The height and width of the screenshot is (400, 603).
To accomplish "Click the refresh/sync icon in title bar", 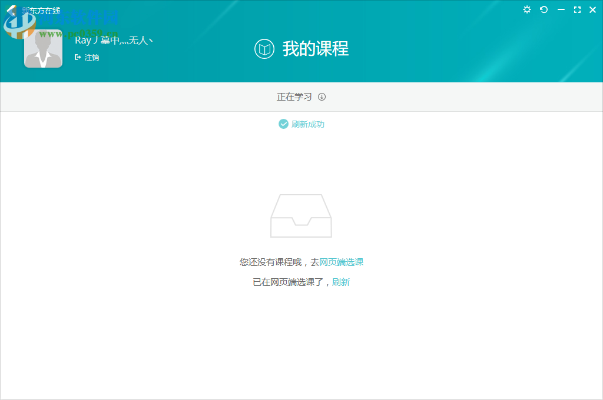I will tap(544, 10).
